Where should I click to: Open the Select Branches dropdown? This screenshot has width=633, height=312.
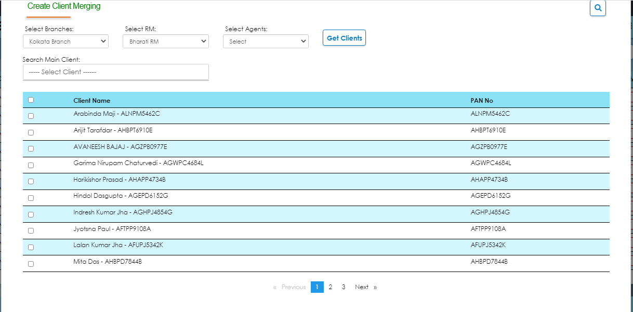point(65,42)
